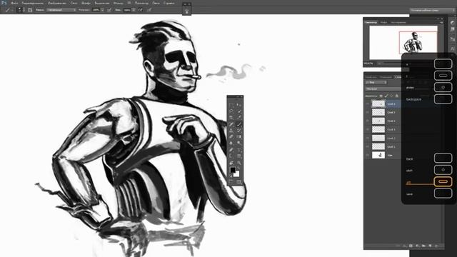Image resolution: width=457 pixels, height=257 pixels.
Task: Add a layer mask
Action: pyautogui.click(x=411, y=246)
